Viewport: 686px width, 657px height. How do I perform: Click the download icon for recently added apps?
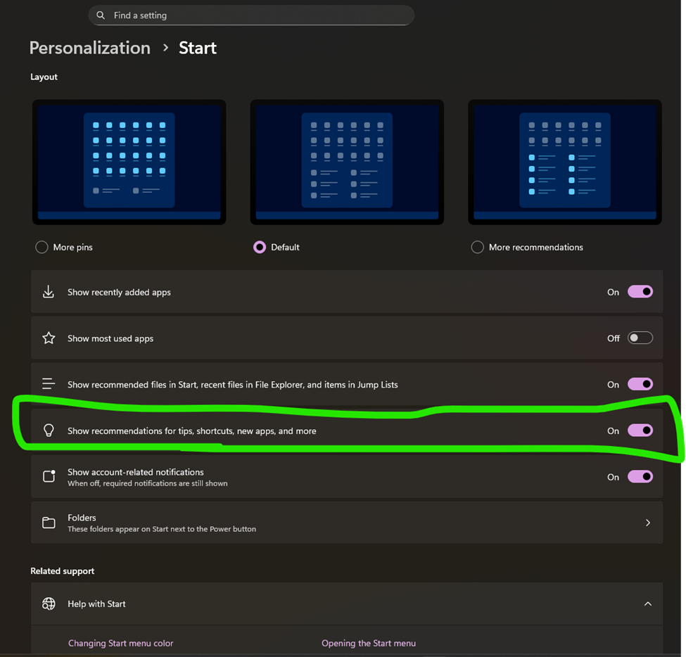click(49, 292)
